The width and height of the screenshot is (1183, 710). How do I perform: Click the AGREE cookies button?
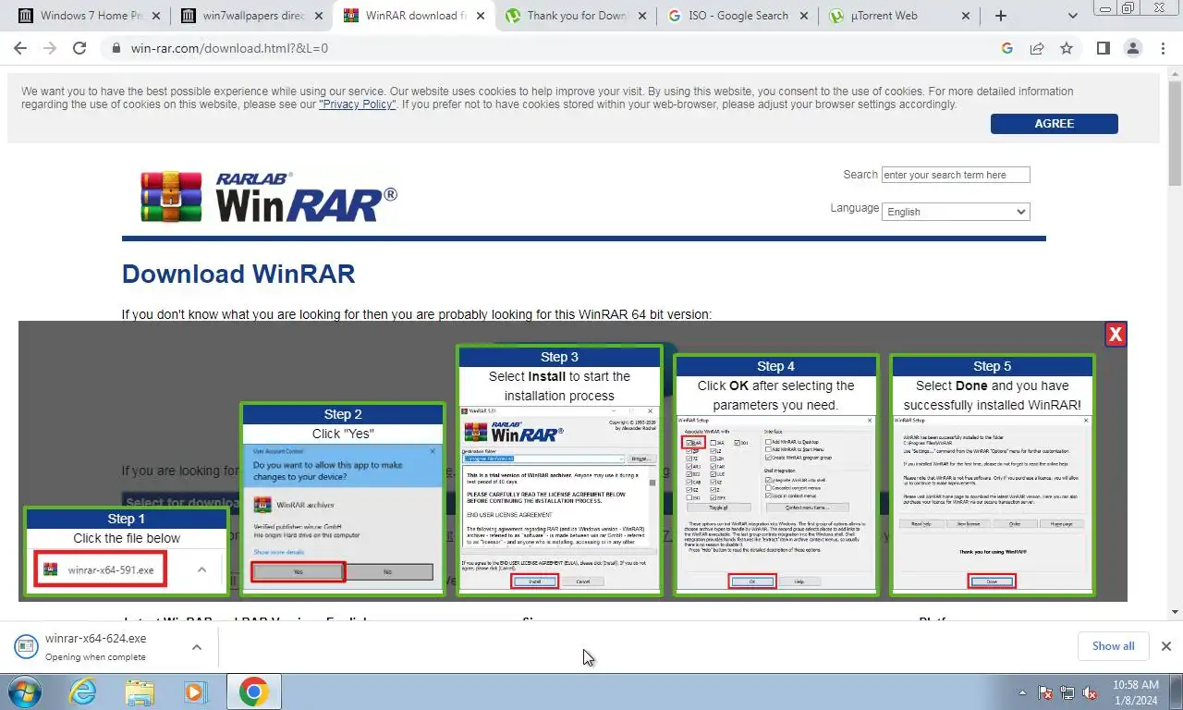[1055, 124]
